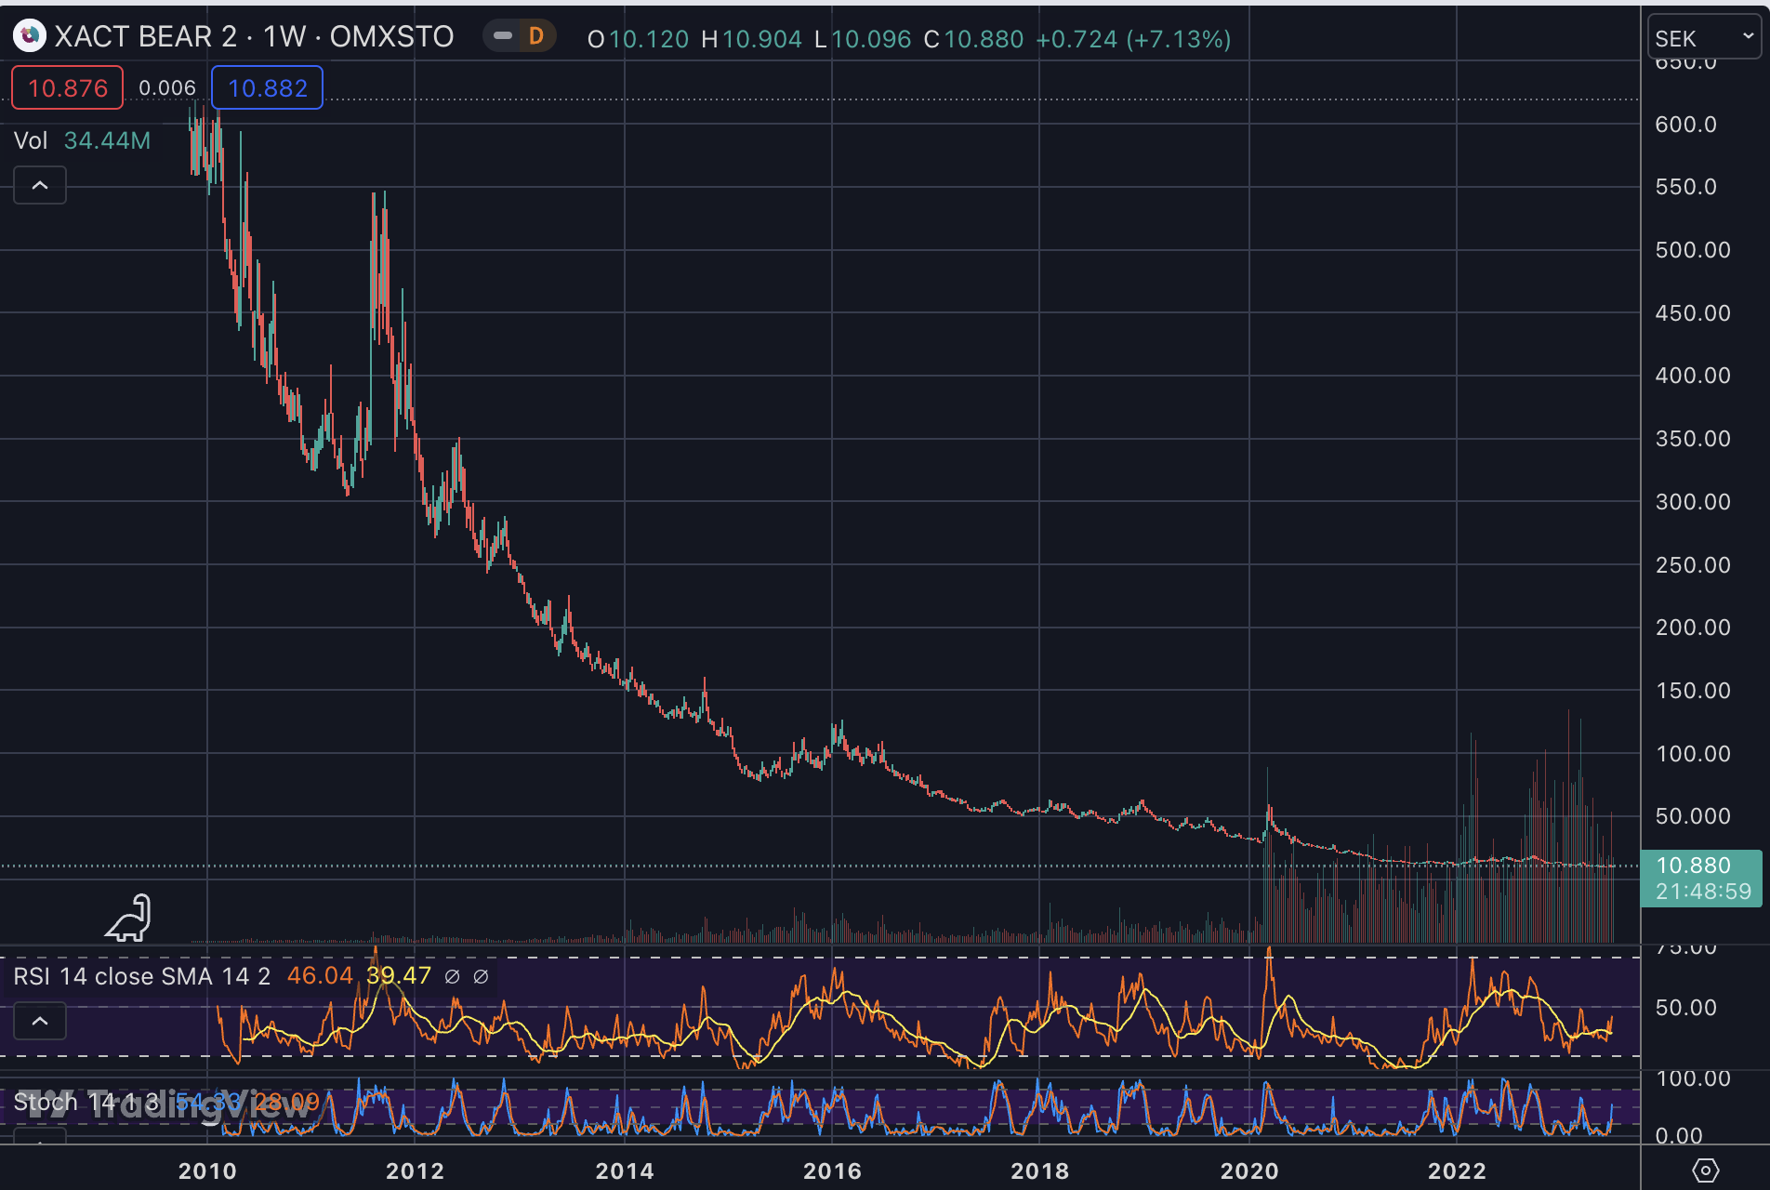Click the RSI value 46.04
Image resolution: width=1770 pixels, height=1190 pixels.
(x=320, y=976)
